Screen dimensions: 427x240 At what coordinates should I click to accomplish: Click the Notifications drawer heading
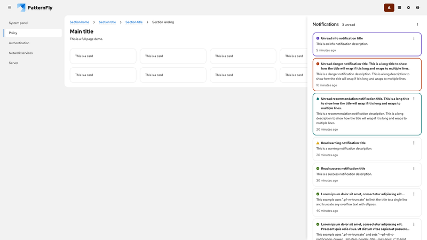pos(326,24)
